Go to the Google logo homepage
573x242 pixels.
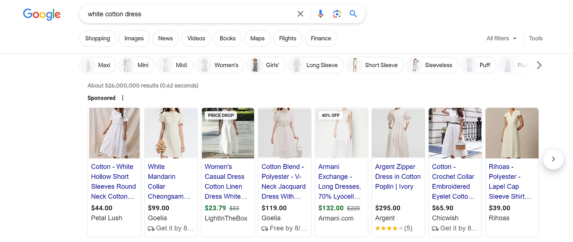point(42,14)
